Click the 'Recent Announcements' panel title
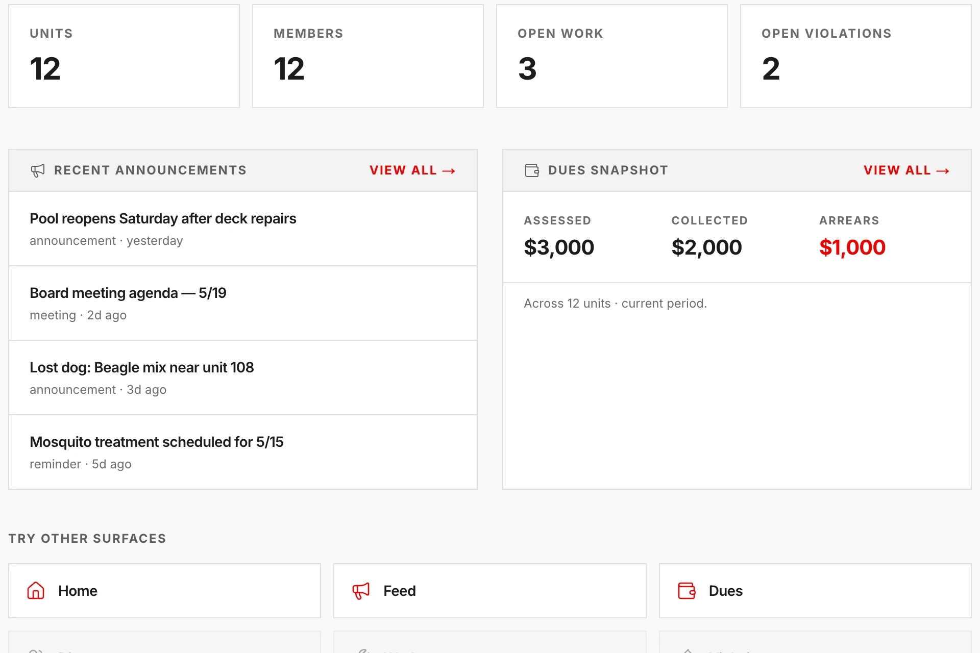This screenshot has width=980, height=653. coord(150,170)
